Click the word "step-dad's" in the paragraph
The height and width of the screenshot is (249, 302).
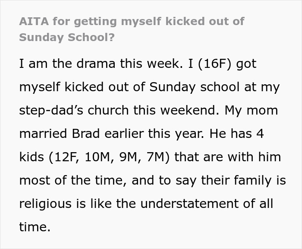(x=50, y=110)
